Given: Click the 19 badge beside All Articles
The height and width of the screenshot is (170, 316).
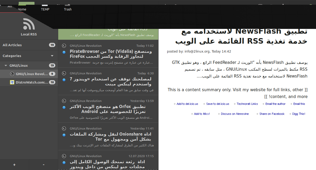Looking at the screenshot, I should (52, 45).
